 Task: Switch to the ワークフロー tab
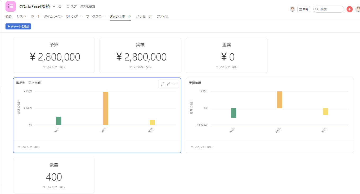[x=95, y=16]
